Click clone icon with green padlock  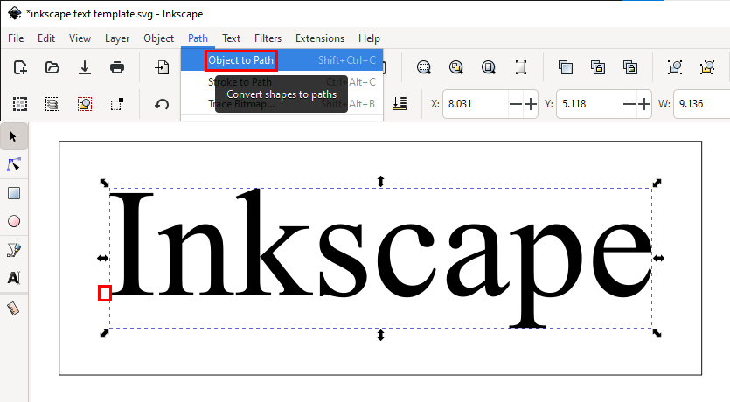(630, 67)
